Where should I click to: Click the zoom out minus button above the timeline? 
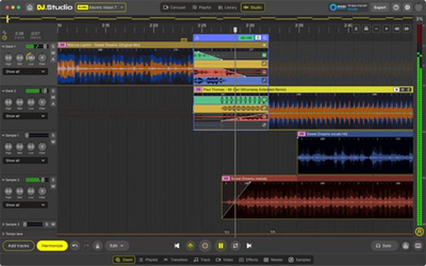tap(376, 29)
